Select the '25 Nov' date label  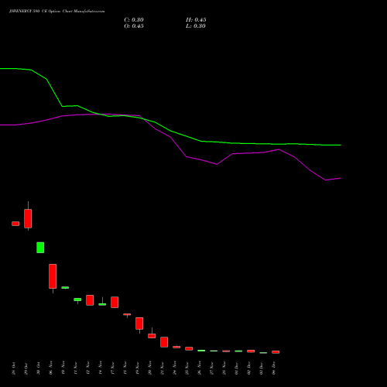coord(187,368)
